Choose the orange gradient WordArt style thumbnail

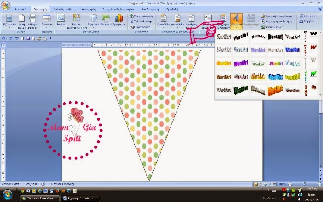pos(224,63)
